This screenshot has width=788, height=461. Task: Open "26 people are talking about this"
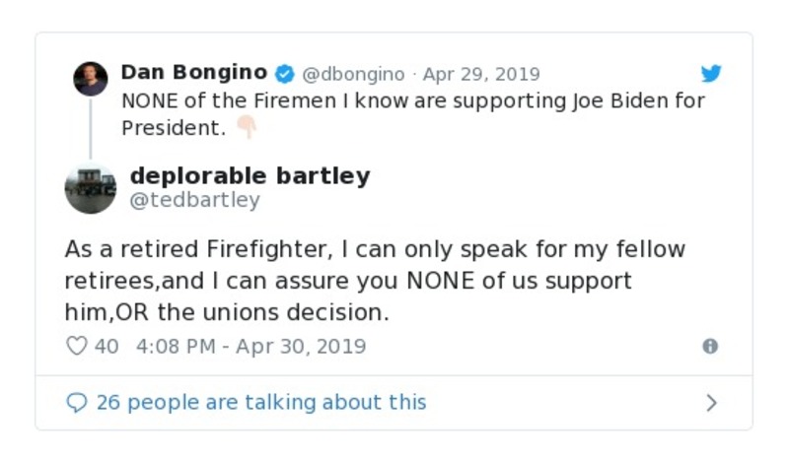pos(261,403)
